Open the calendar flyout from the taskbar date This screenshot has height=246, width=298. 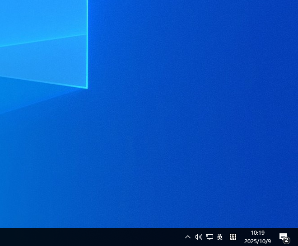click(x=257, y=241)
